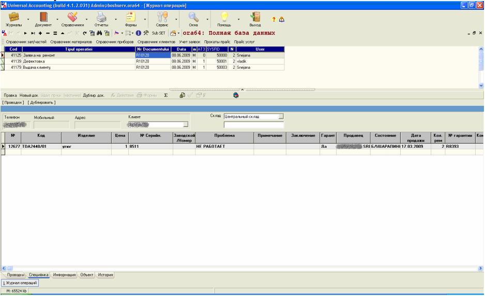485x296 pixels.
Task: Expand the Отчеты dropdown arrow
Action: coord(116,19)
